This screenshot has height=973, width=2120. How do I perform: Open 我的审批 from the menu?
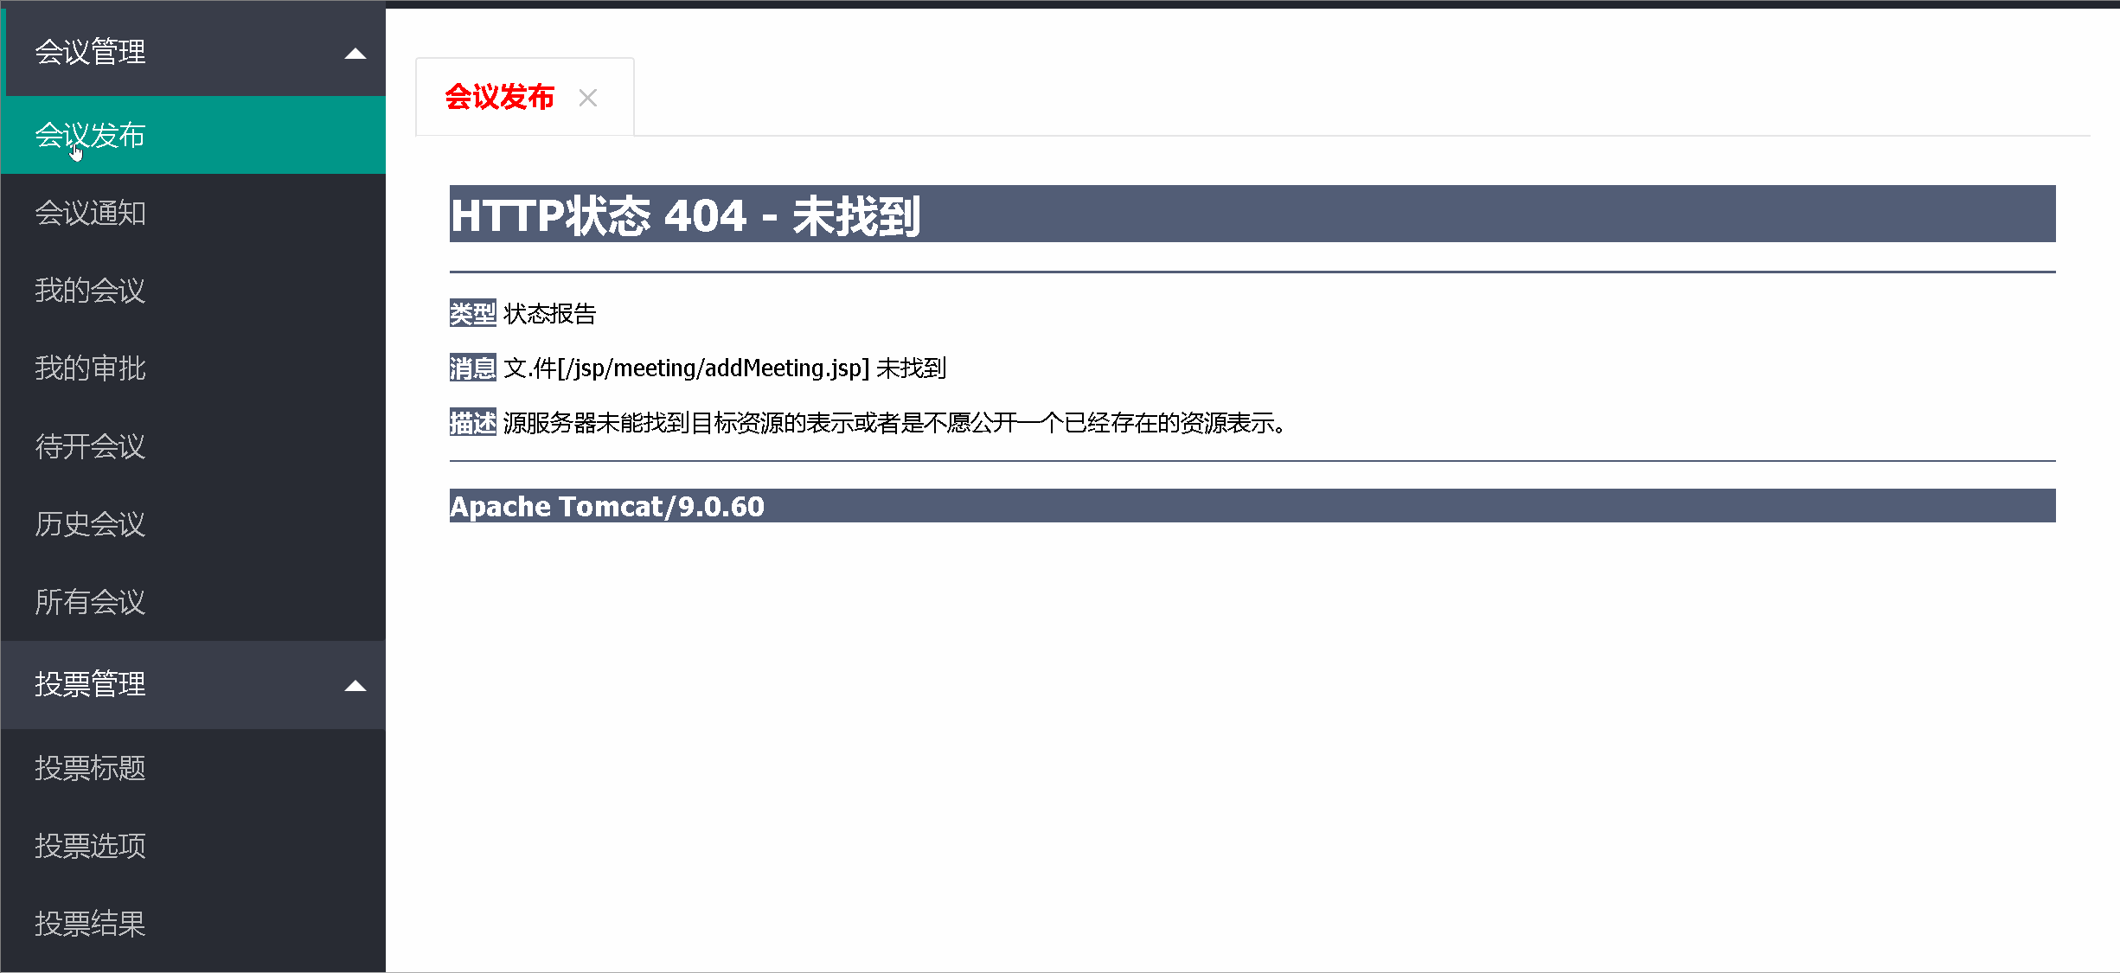click(x=89, y=368)
